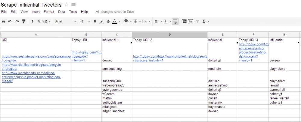301x122 pixels.
Task: Expand the 123 number format dropdown
Action: click(x=46, y=22)
